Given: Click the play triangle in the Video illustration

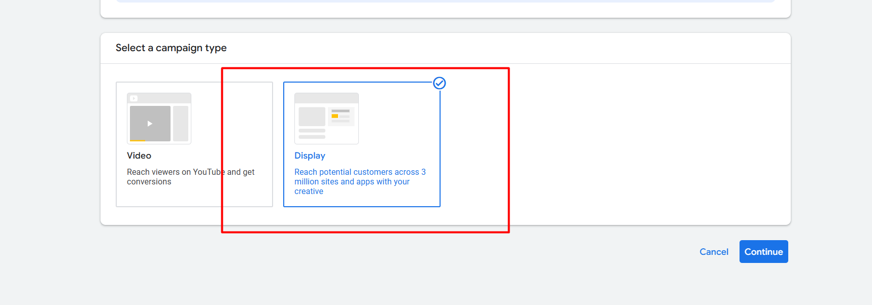Looking at the screenshot, I should click(x=150, y=124).
